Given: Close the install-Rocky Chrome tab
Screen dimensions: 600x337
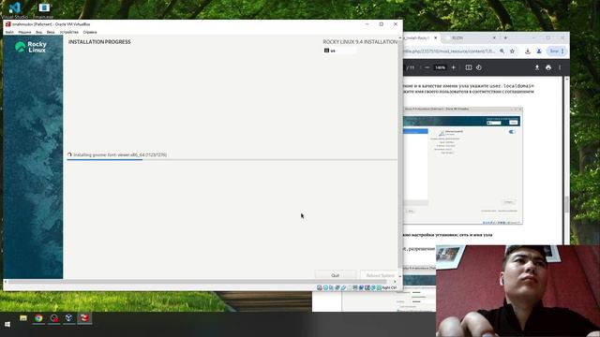Looking at the screenshot, I should [x=435, y=37].
